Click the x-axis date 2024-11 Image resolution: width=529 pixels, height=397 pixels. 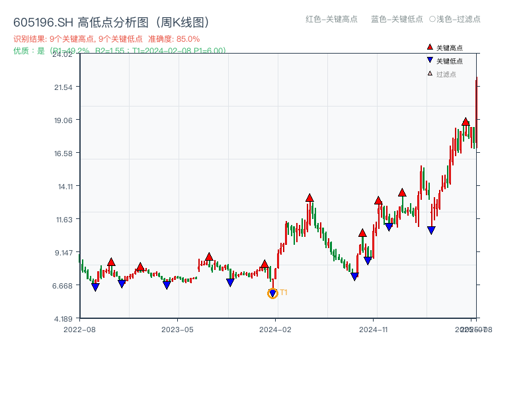point(373,330)
